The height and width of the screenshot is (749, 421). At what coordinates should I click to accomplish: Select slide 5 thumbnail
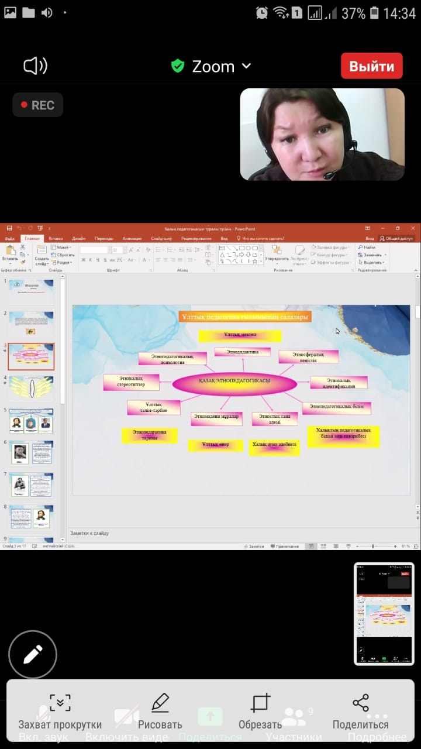click(31, 420)
